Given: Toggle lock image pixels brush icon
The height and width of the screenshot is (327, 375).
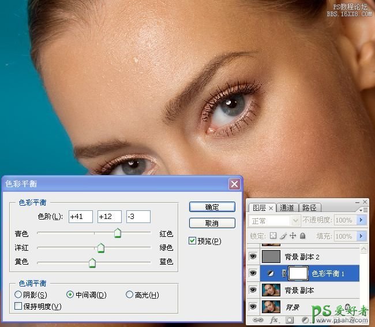Looking at the screenshot, I should pyautogui.click(x=283, y=236).
